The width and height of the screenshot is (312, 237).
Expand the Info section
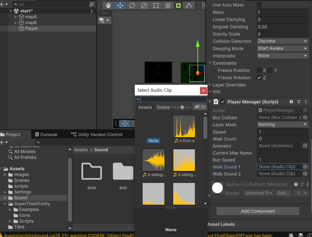tap(210, 91)
